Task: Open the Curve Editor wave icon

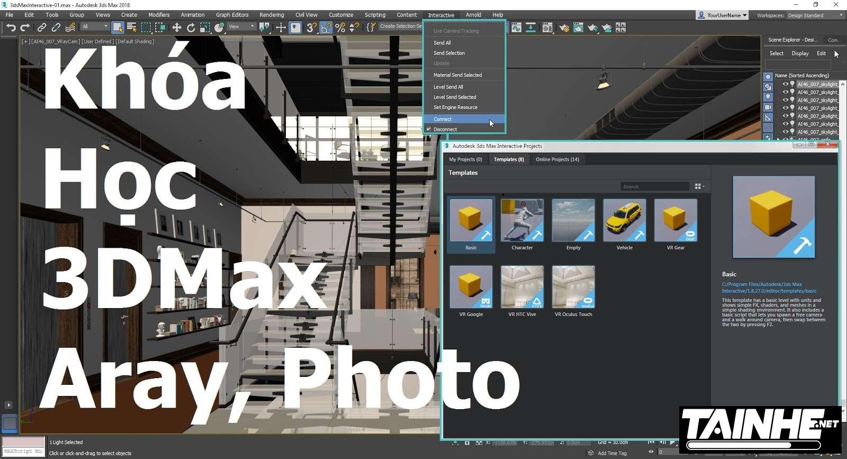Action: pyautogui.click(x=516, y=27)
